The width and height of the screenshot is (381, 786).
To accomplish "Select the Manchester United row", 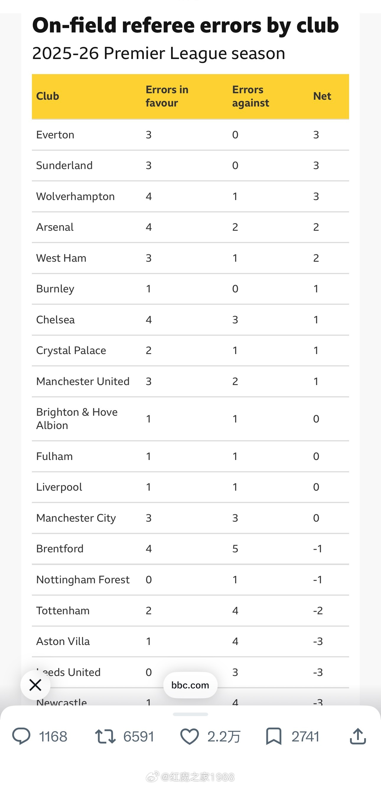I will tap(190, 381).
